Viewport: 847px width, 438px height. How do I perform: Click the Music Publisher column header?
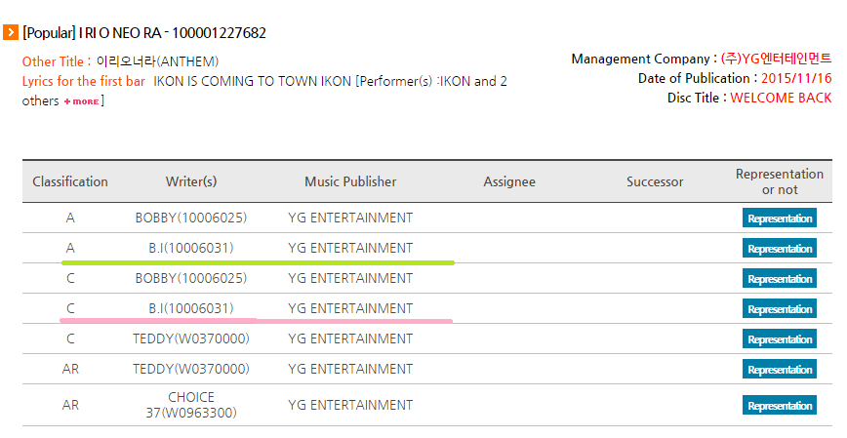point(350,181)
